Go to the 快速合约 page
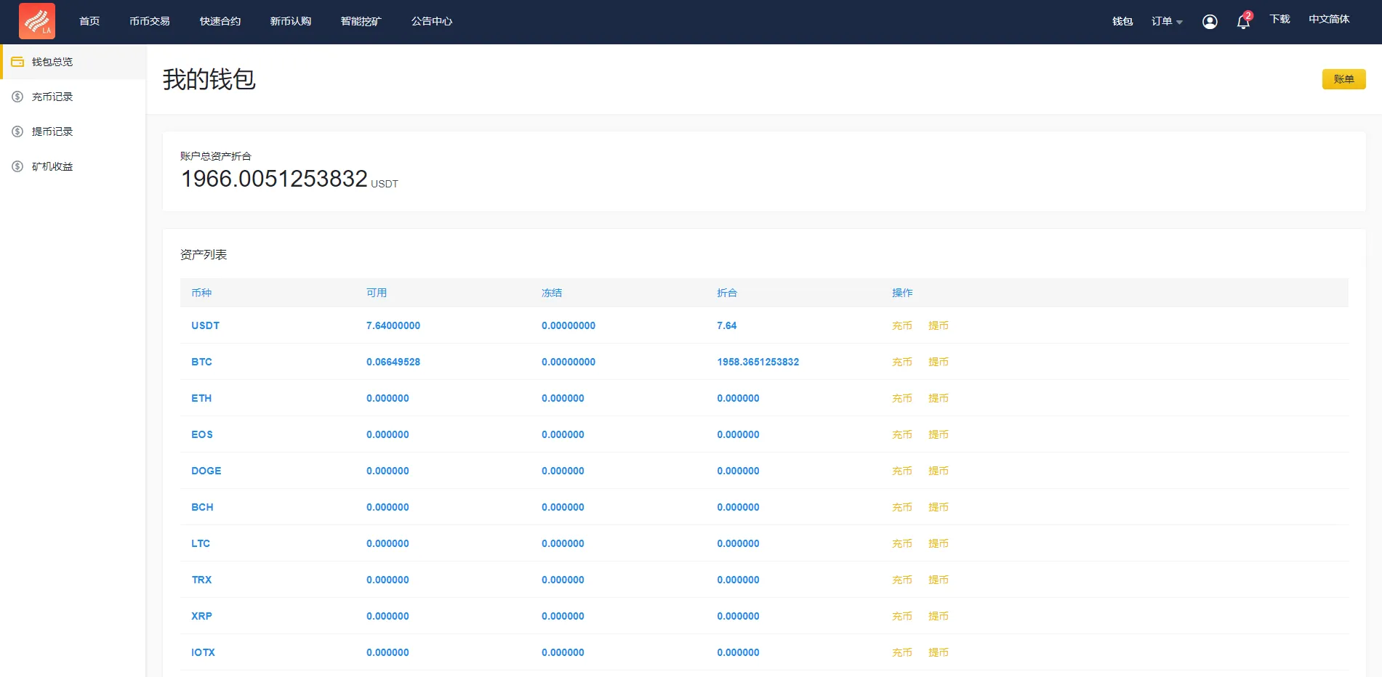This screenshot has height=677, width=1382. coord(220,22)
